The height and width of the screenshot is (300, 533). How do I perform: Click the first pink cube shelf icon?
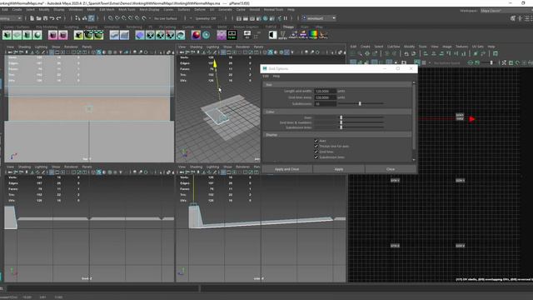point(52,35)
